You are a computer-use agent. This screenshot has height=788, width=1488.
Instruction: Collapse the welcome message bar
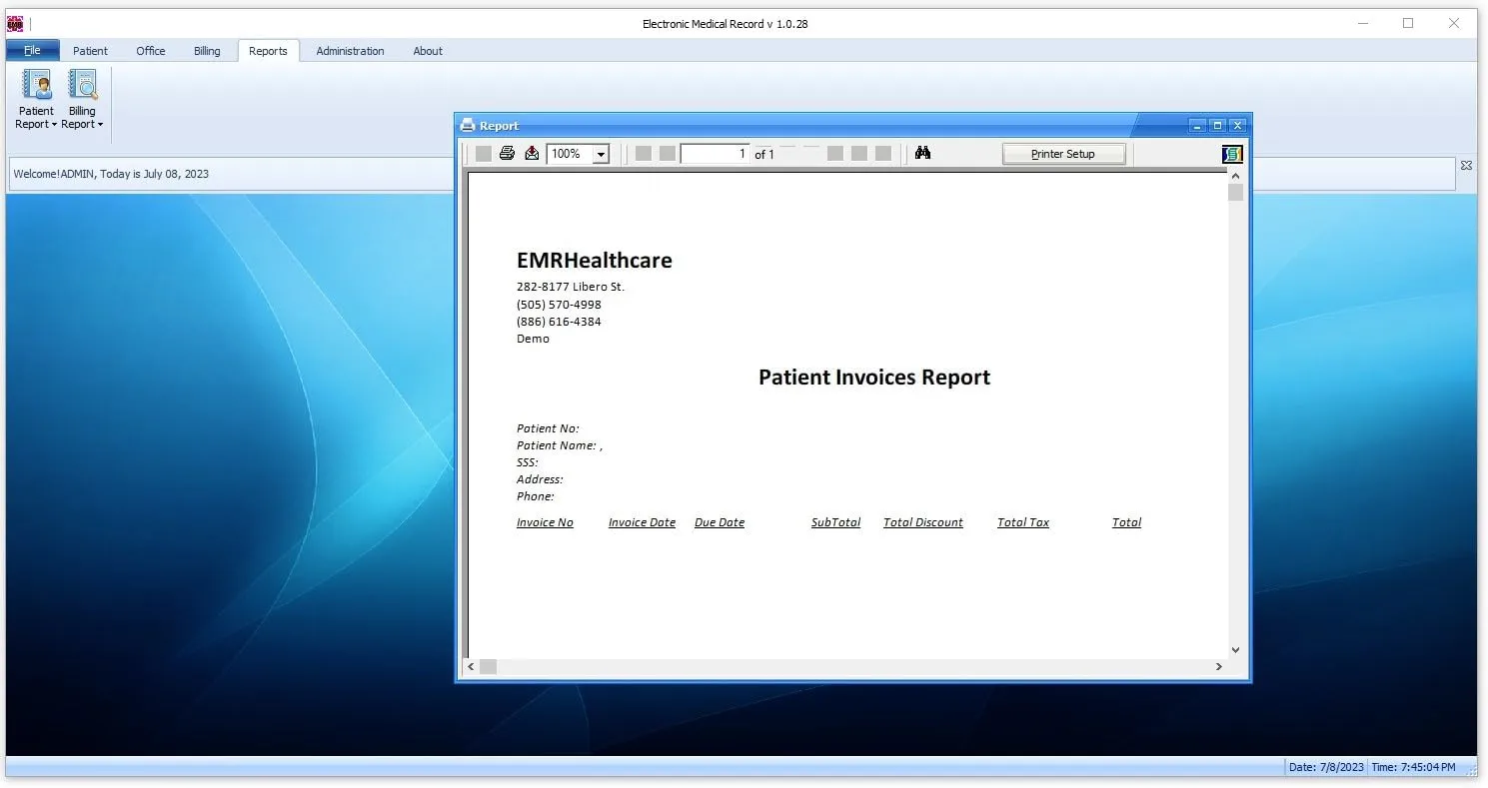[1465, 164]
